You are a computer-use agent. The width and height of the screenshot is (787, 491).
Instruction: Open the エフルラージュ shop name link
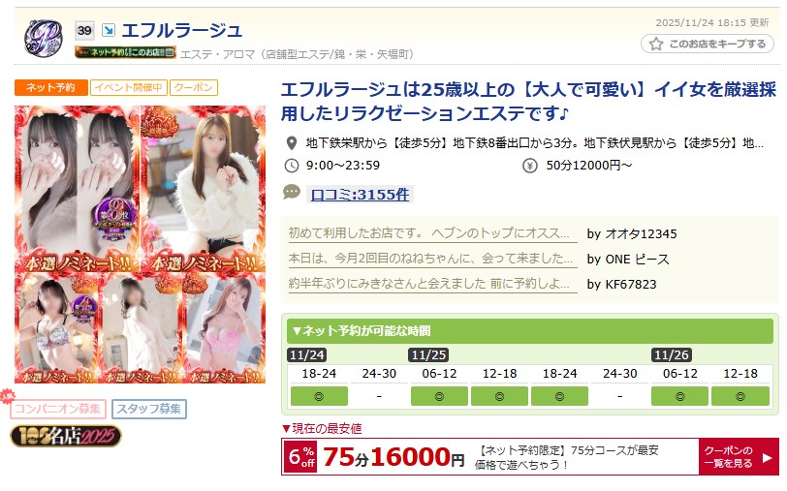pyautogui.click(x=181, y=31)
